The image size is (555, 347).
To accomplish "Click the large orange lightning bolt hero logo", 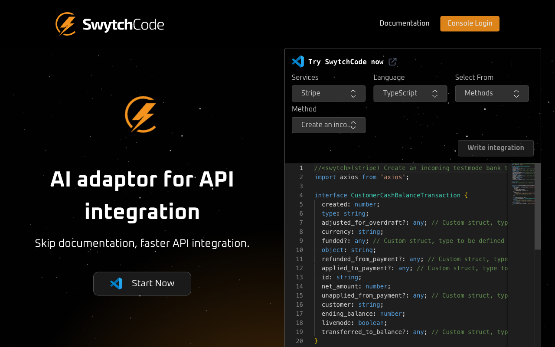I will pos(141,114).
